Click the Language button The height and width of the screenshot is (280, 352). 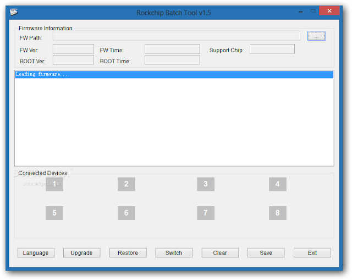pyautogui.click(x=36, y=253)
